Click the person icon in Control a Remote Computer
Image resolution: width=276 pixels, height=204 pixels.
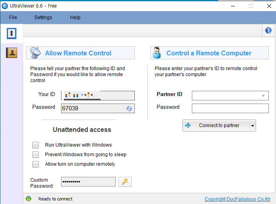(x=157, y=53)
